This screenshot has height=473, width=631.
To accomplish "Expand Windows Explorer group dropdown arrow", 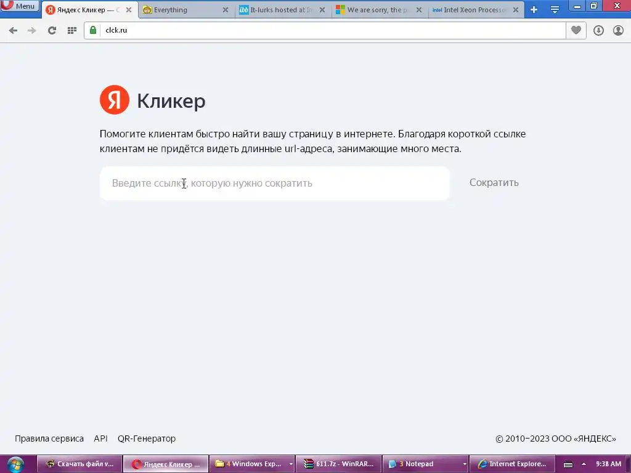I will coord(291,464).
